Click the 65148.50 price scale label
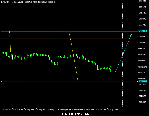 [142, 96]
